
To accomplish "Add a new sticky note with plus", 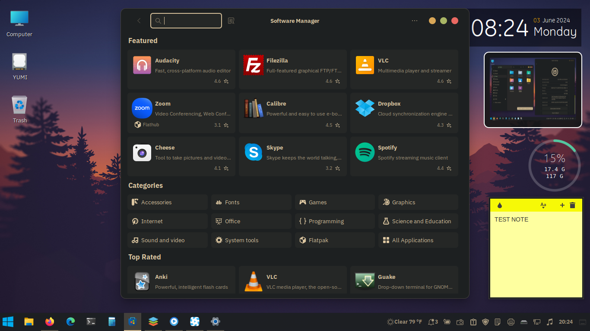I will click(x=562, y=206).
